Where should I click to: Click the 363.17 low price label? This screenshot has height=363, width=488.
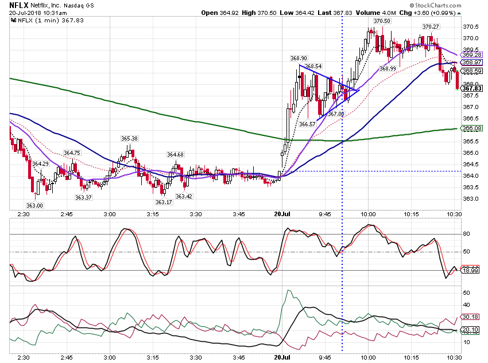pyautogui.click(x=164, y=202)
